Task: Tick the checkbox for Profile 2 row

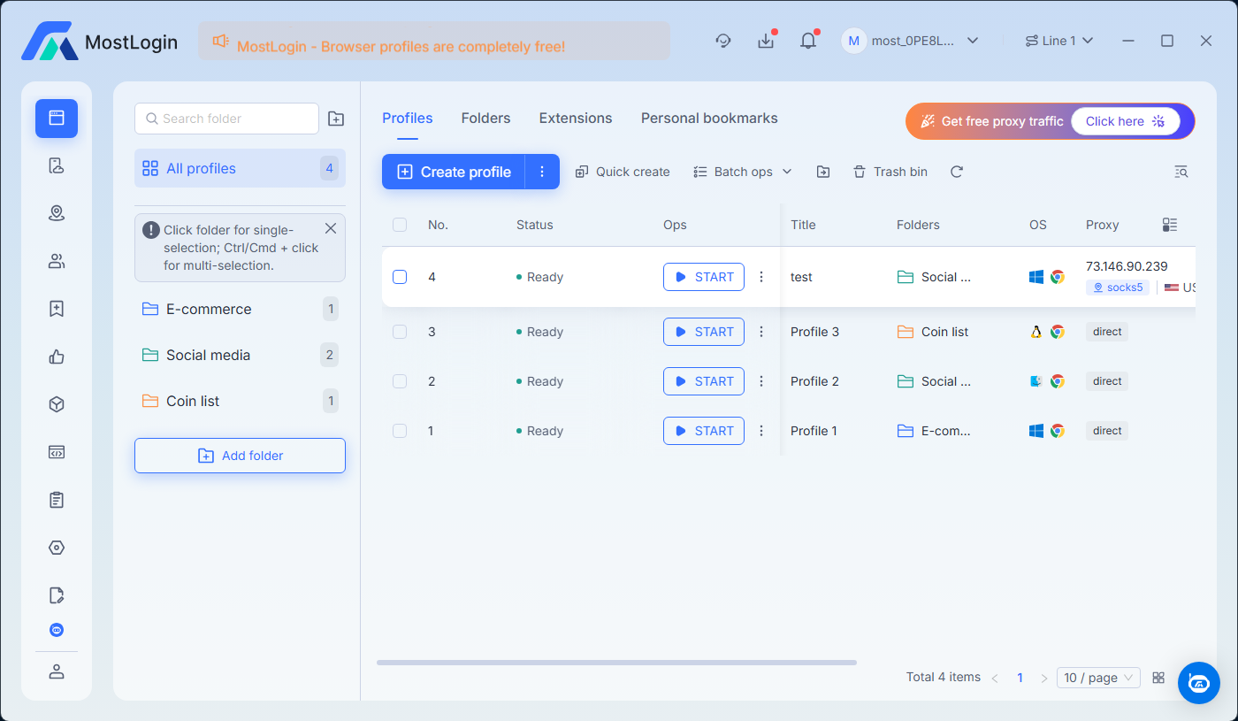Action: pyautogui.click(x=400, y=381)
